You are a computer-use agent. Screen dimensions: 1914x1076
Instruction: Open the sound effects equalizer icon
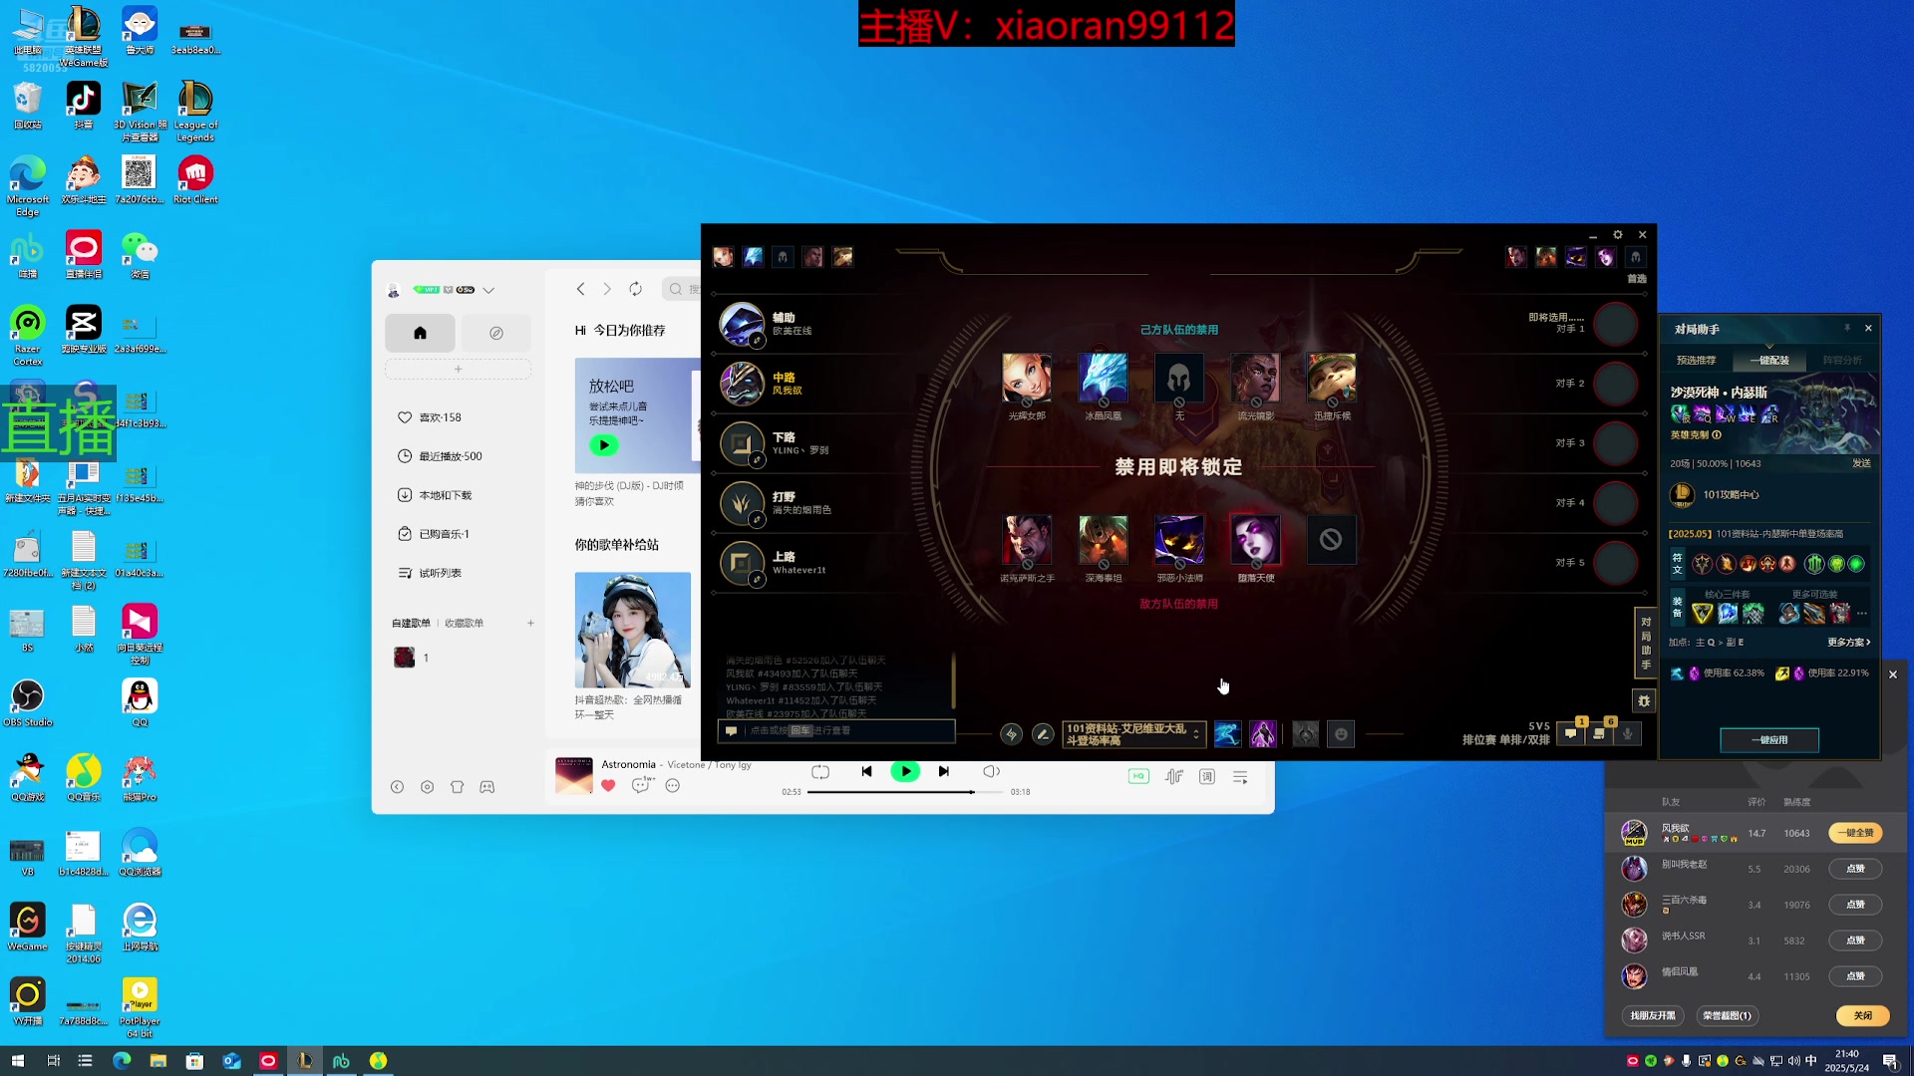[1174, 776]
